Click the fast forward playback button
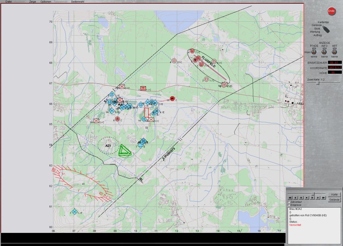The image size is (343, 246). click(324, 198)
